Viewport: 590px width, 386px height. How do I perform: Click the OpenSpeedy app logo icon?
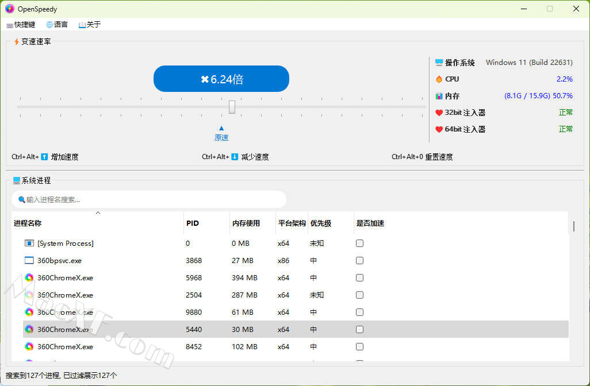pyautogui.click(x=10, y=9)
